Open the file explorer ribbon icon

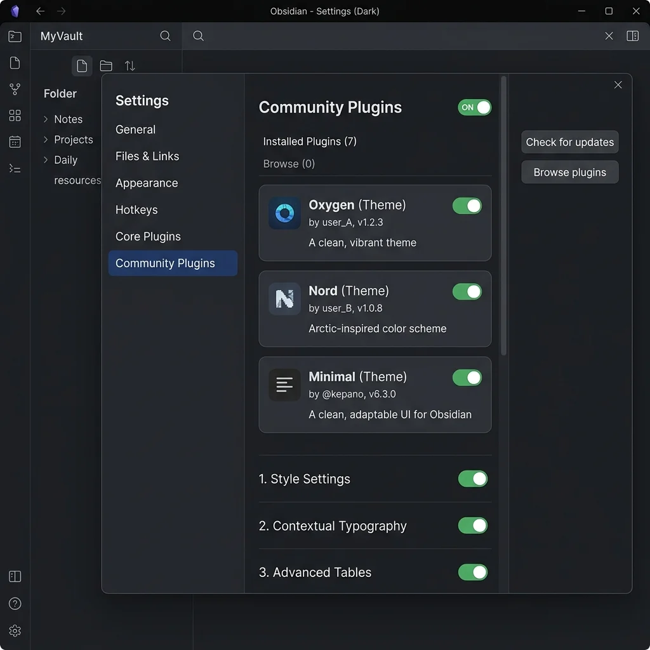(15, 36)
